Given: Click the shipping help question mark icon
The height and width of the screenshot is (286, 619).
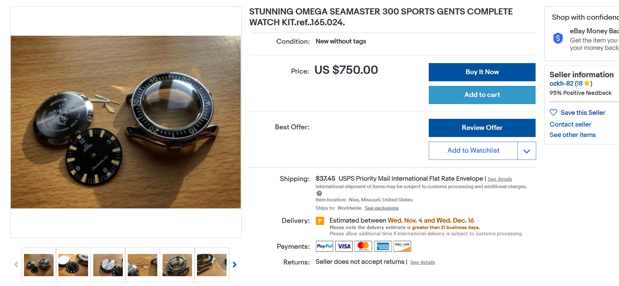Looking at the screenshot, I should [319, 193].
